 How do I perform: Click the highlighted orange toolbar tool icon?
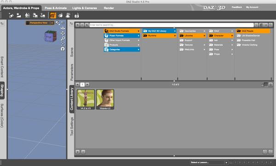tap(52, 16)
